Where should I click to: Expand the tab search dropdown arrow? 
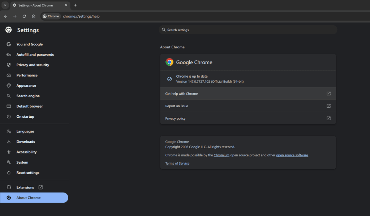(x=5, y=5)
